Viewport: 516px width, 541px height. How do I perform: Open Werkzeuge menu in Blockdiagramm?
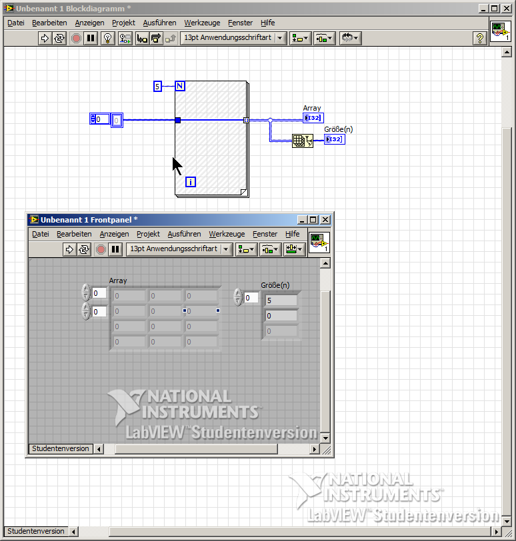pos(202,23)
